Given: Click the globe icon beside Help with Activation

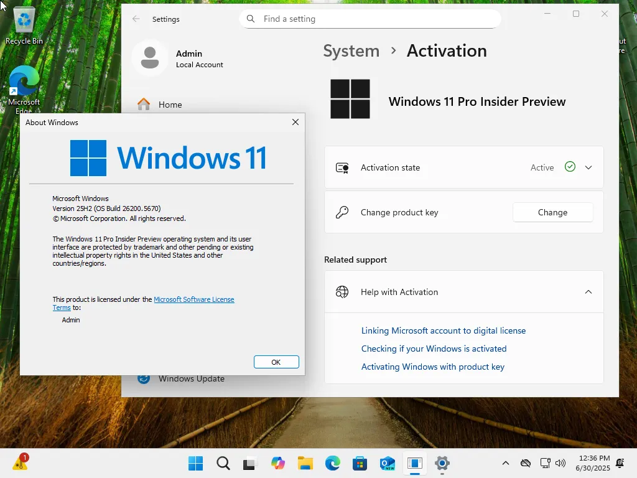Looking at the screenshot, I should click(342, 292).
